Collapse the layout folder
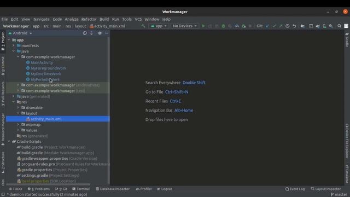Image resolution: width=350 pixels, height=197 pixels. (x=18, y=113)
